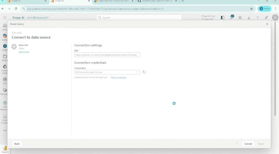Open site information icon in address bar
Screen dimensions: 279x154
tap(24, 9)
